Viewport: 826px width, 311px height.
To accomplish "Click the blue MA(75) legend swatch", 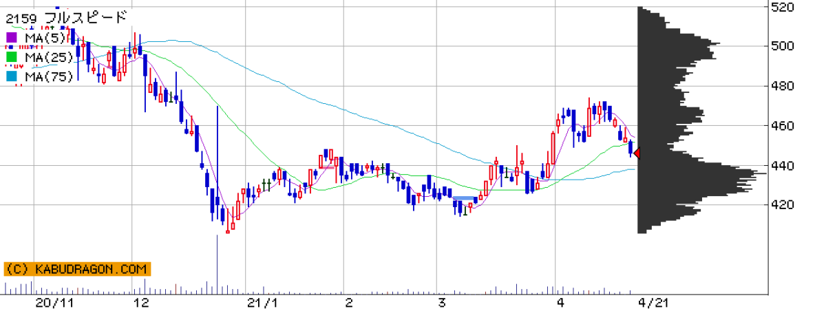I will point(11,77).
